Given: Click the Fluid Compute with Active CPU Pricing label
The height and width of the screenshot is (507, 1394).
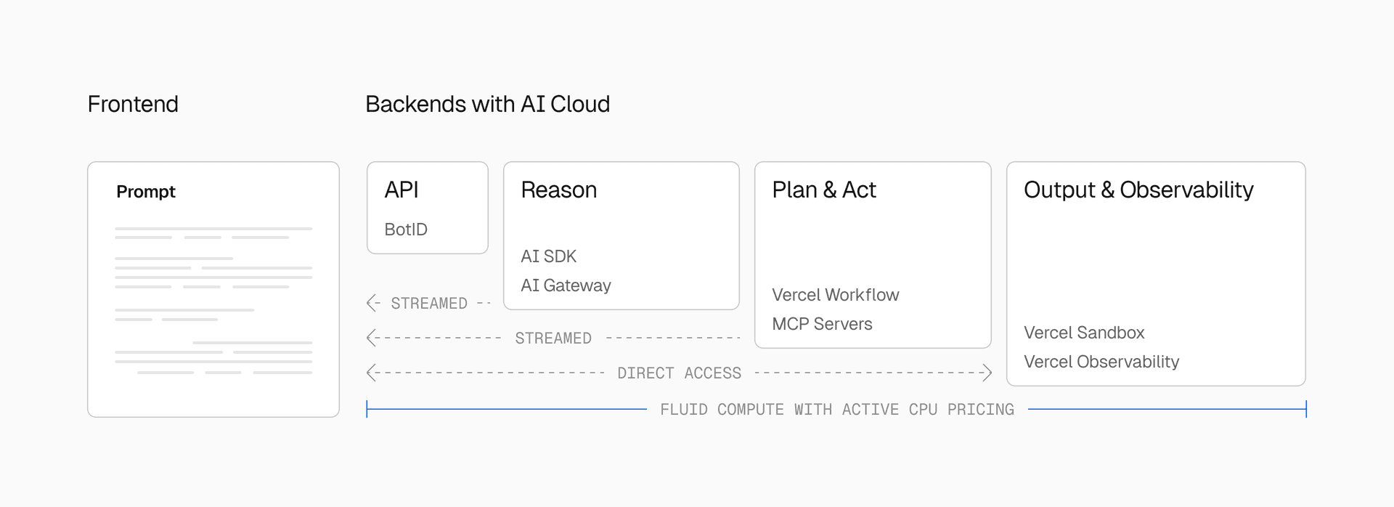Looking at the screenshot, I should click(836, 410).
